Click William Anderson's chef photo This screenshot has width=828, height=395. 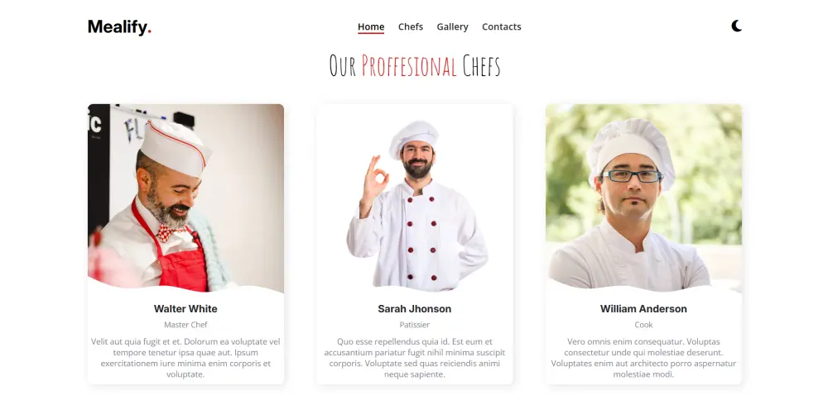[643, 198]
